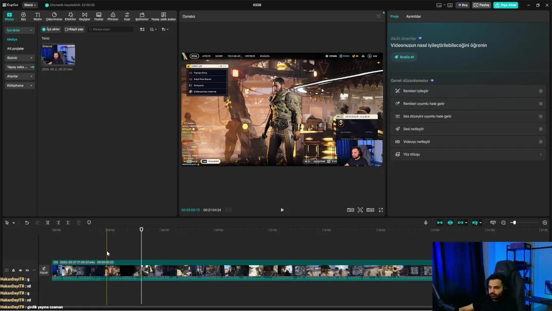Switch to the Geçişler transitions tab
Screen dimensions: 552x311
click(x=85, y=16)
